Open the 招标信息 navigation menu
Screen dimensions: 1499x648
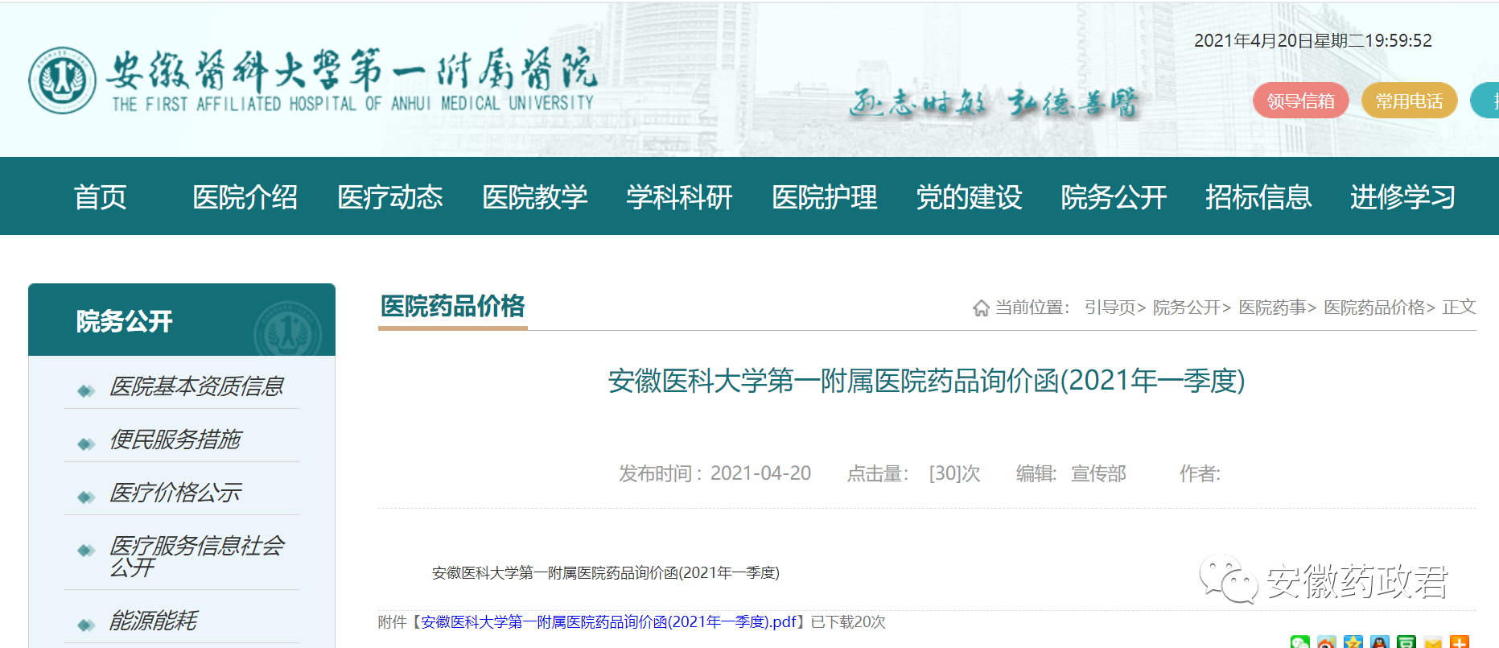click(1258, 196)
